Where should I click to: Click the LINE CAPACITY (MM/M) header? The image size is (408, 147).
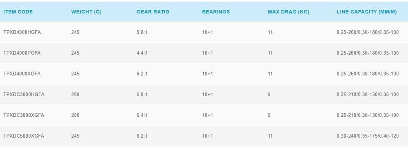coord(367,12)
